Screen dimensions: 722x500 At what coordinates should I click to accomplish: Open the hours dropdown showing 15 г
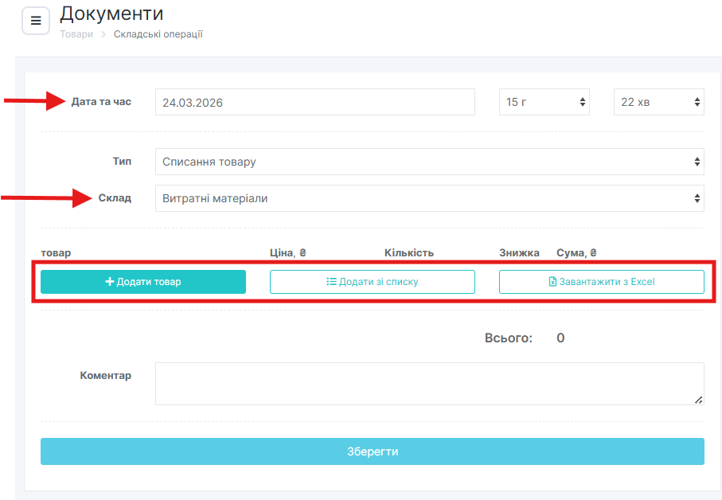coord(544,102)
